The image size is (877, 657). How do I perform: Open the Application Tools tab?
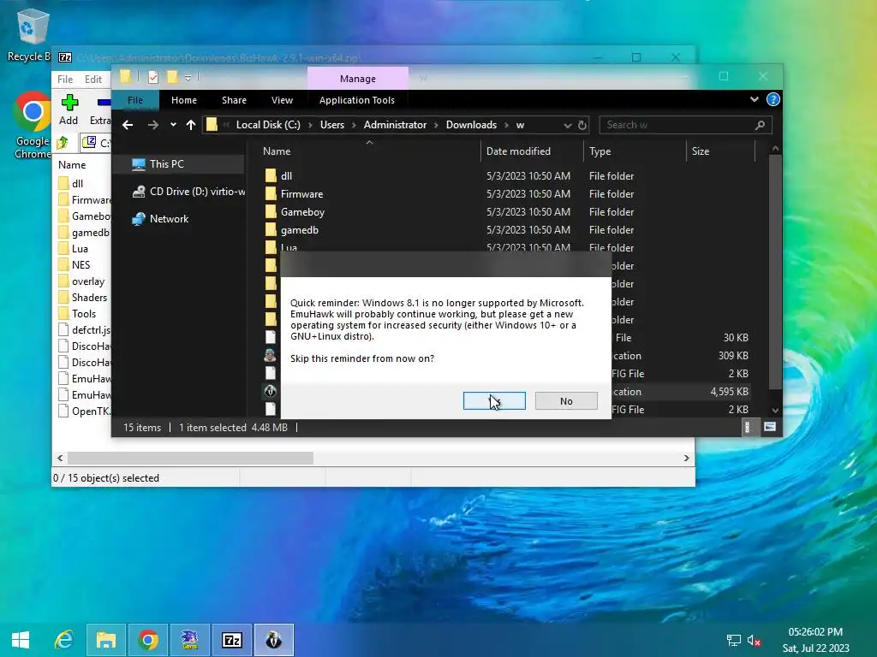point(357,100)
